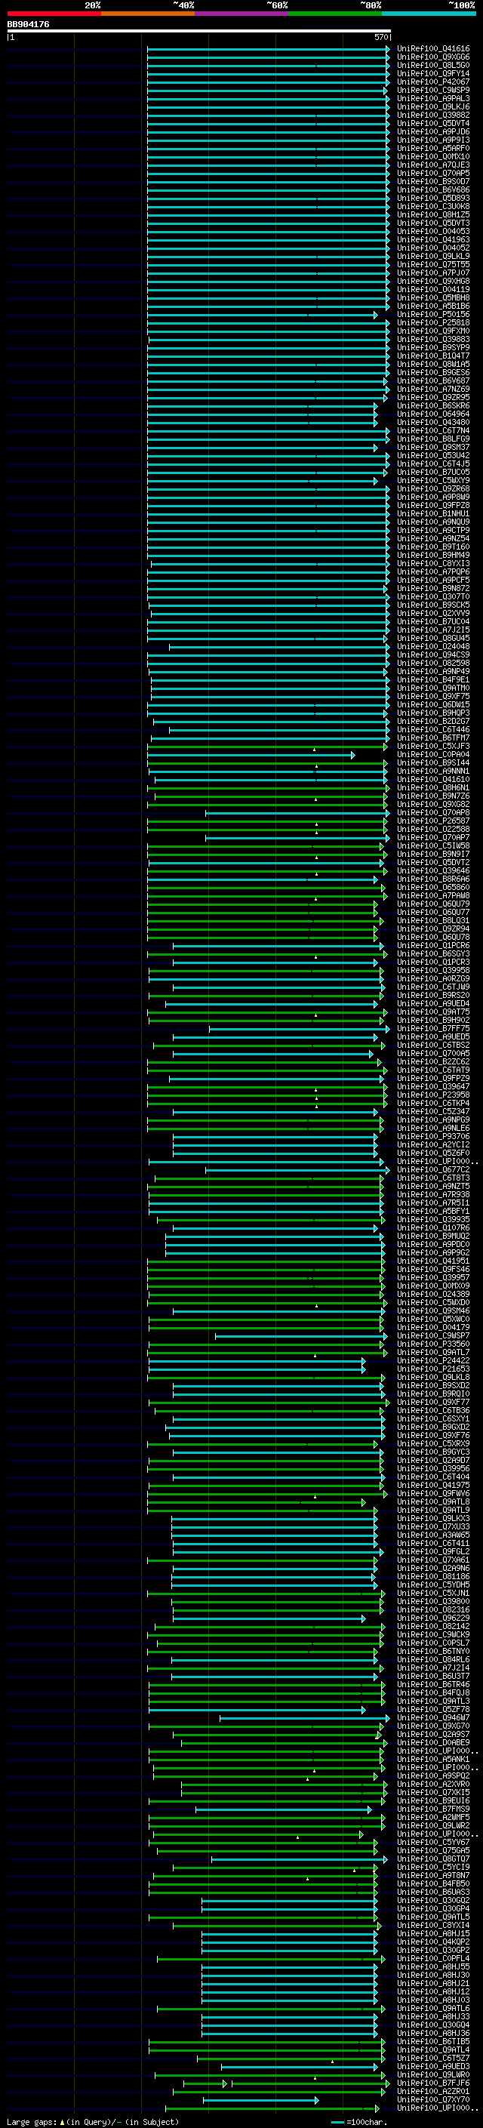The image size is (483, 2128).
Task: Select hit UniRef100_P93706
Action: coord(433,1137)
